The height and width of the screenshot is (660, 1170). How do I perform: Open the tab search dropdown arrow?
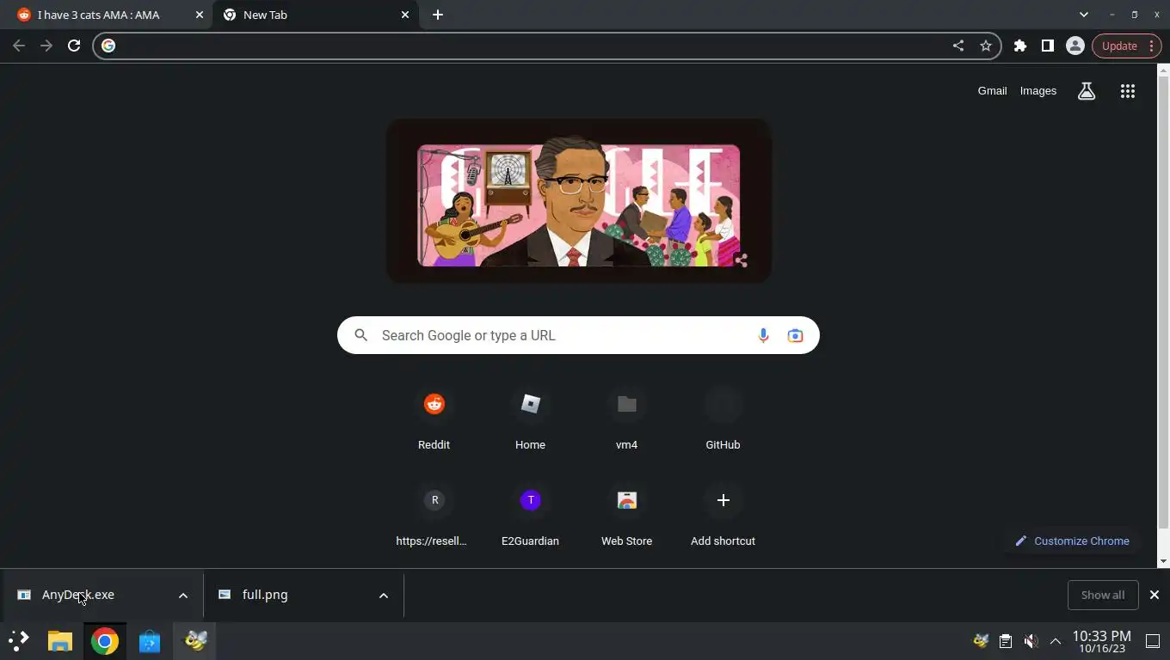pos(1084,15)
